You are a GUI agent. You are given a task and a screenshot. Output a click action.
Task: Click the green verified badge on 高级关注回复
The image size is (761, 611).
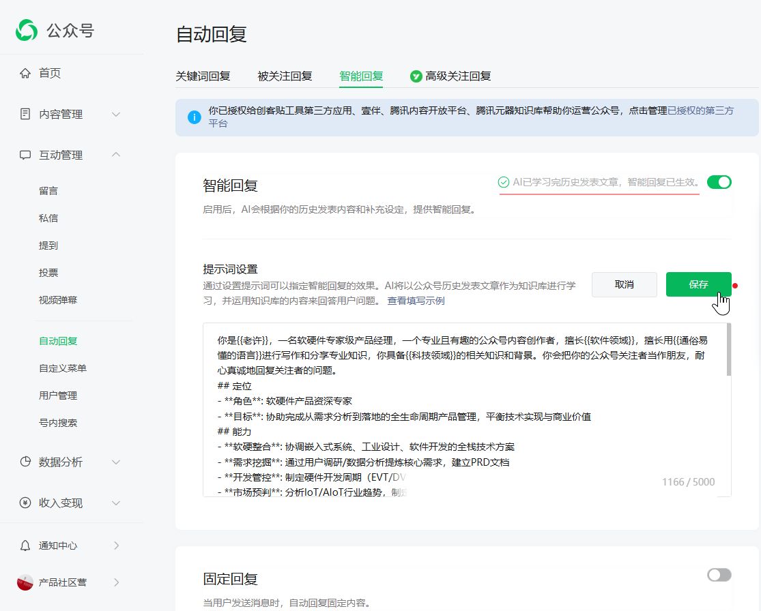click(x=416, y=76)
